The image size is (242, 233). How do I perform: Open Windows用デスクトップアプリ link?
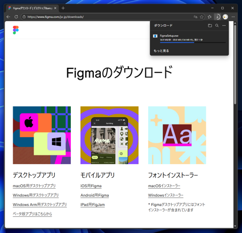(36, 195)
